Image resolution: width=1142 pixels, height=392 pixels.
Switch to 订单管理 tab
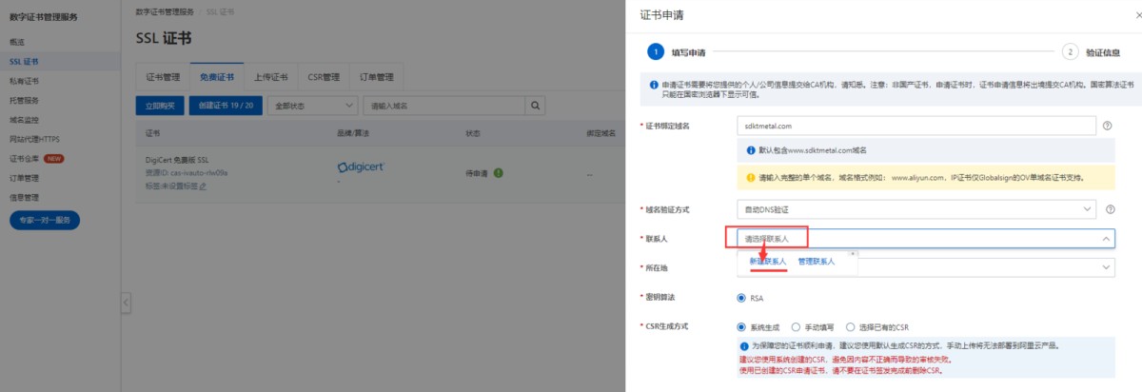[x=377, y=77]
